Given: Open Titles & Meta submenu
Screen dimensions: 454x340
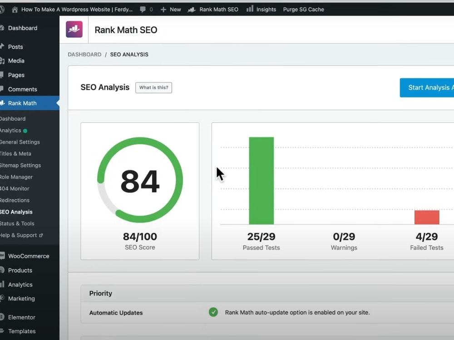Looking at the screenshot, I should pyautogui.click(x=15, y=154).
